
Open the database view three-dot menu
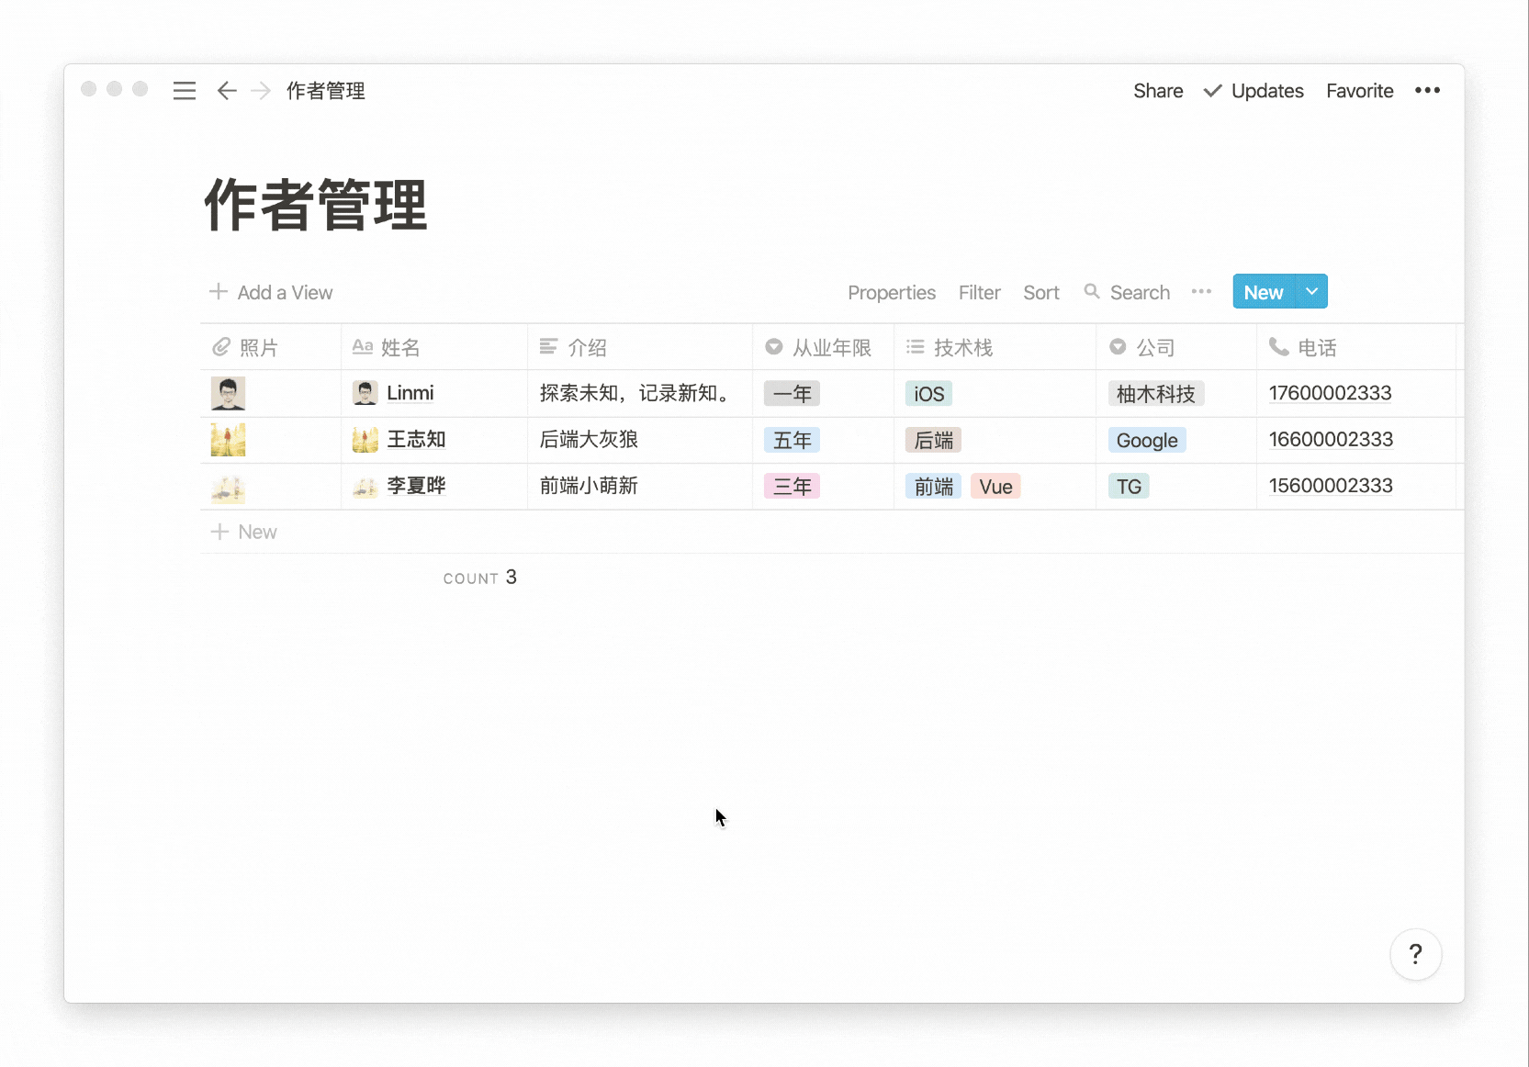(1201, 291)
